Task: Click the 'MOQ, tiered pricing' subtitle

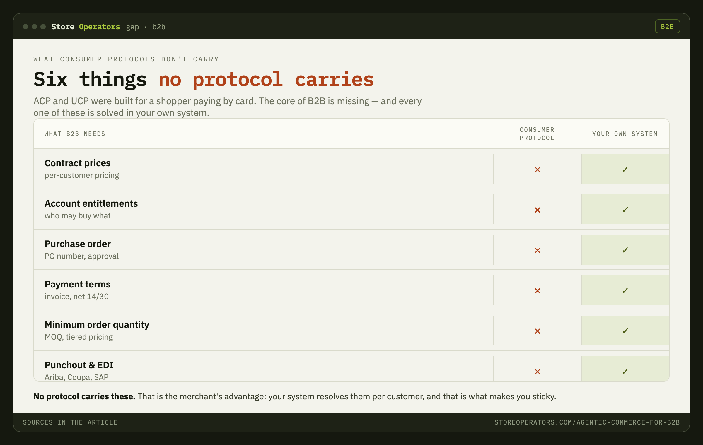Action: [x=79, y=337]
